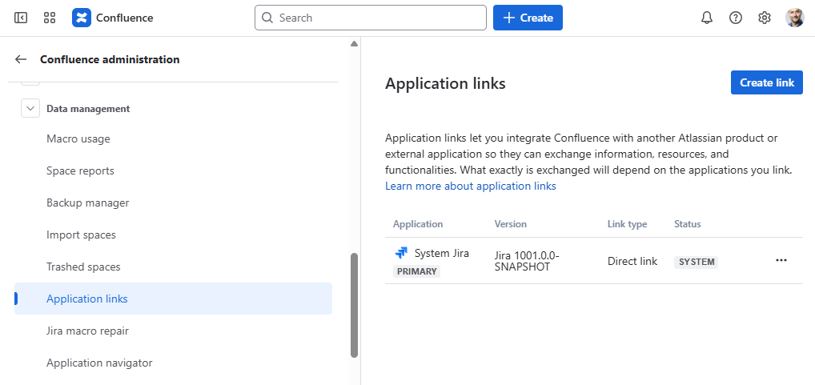Open the app switcher grid icon
Viewport: 815px width, 385px height.
(x=50, y=18)
